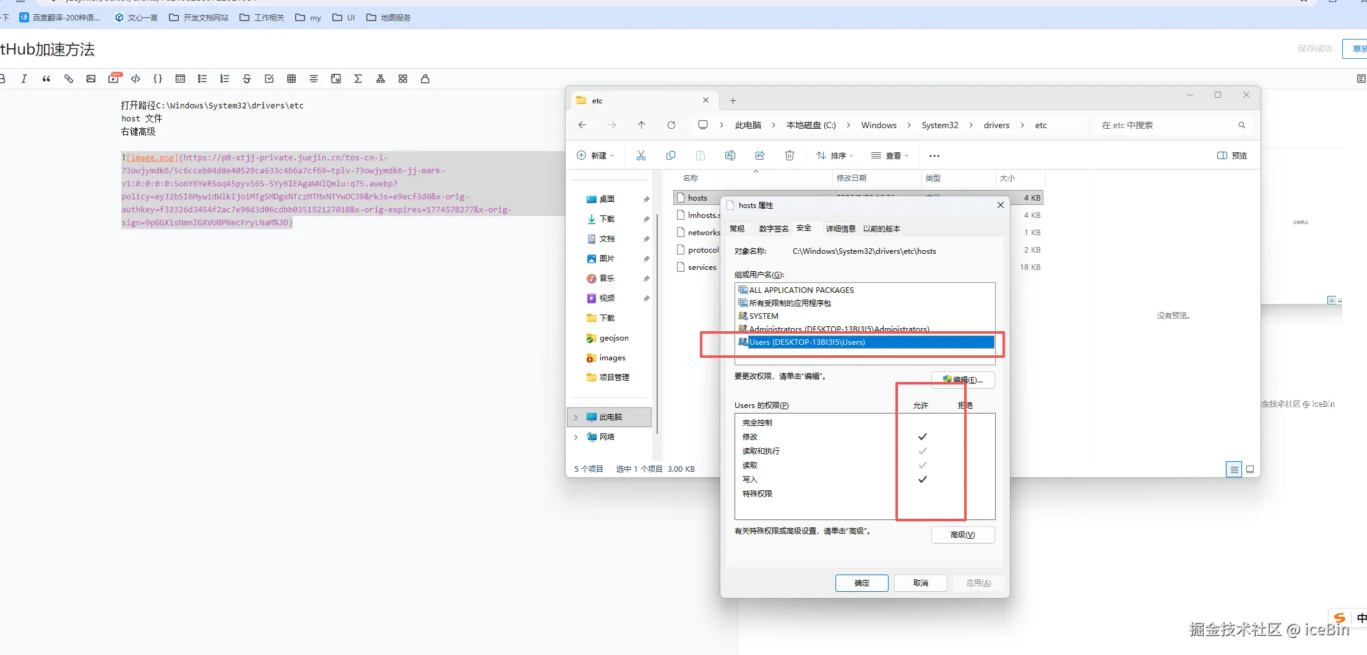
Task: Click 取消 in the hosts properties dialog
Action: point(921,583)
